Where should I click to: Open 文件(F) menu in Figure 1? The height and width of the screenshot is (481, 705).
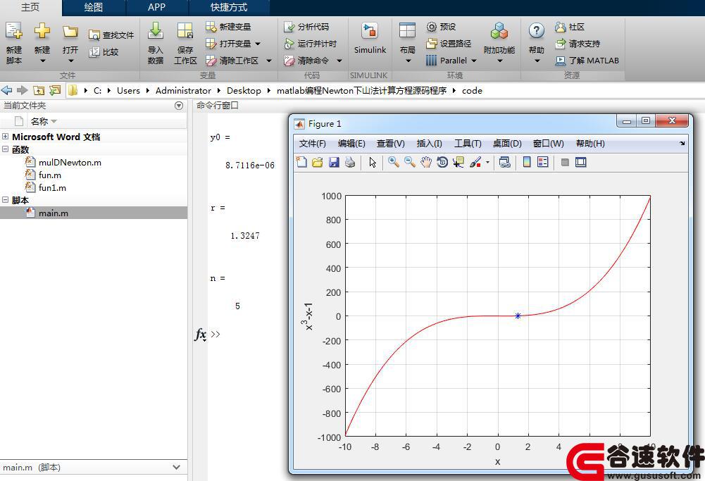tap(313, 144)
